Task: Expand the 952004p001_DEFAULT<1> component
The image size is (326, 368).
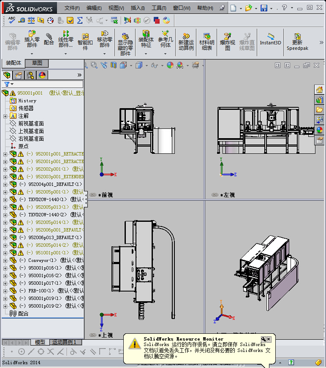Action: point(5,185)
